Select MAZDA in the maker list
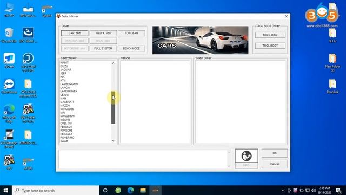The width and height of the screenshot is (346, 195). tap(65, 106)
